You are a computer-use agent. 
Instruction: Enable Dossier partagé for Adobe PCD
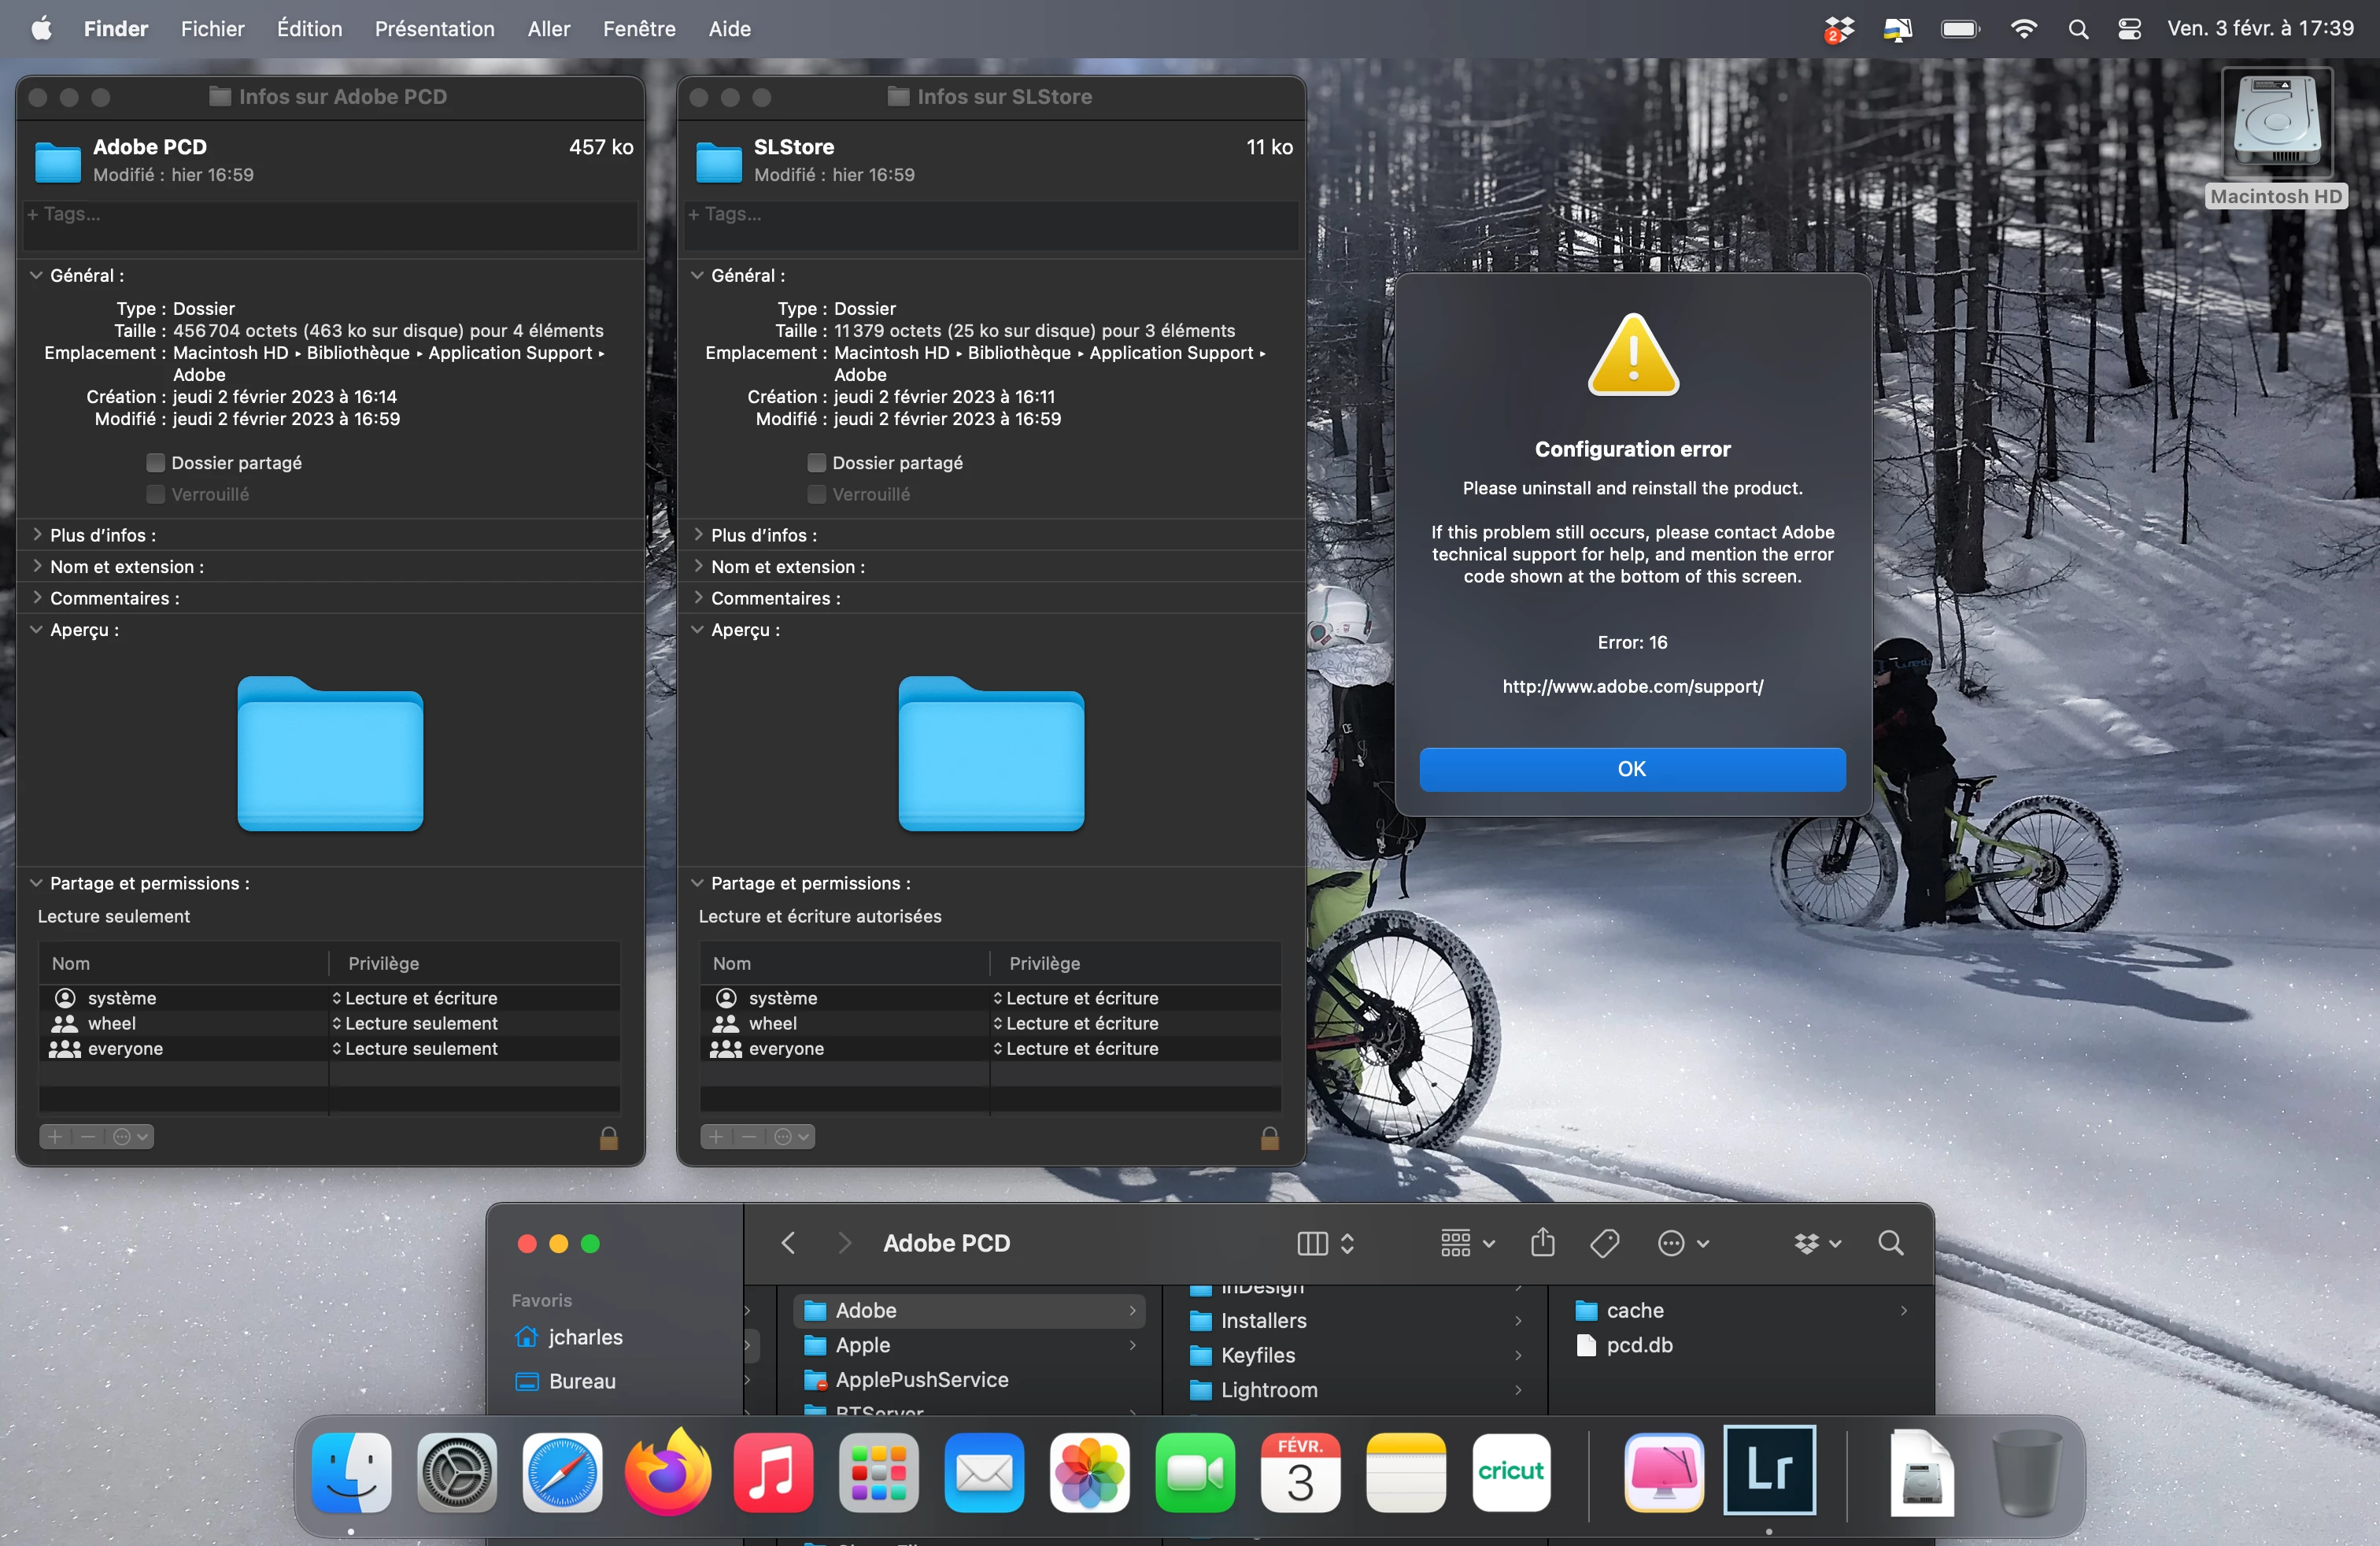click(x=156, y=463)
